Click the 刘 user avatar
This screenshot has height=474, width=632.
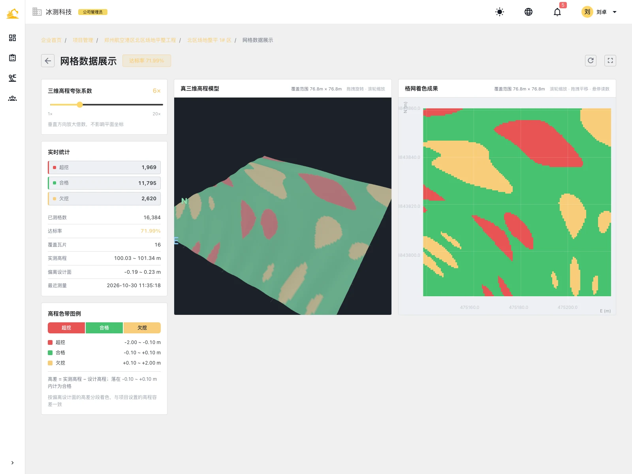(587, 12)
